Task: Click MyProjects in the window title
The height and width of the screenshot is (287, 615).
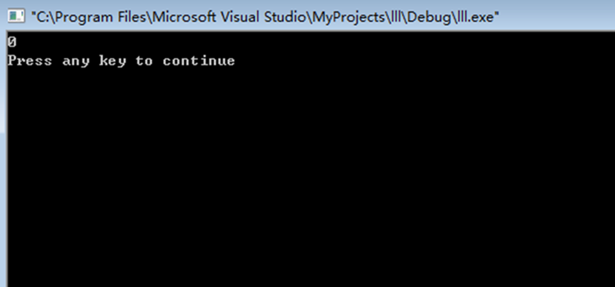Action: (x=348, y=17)
